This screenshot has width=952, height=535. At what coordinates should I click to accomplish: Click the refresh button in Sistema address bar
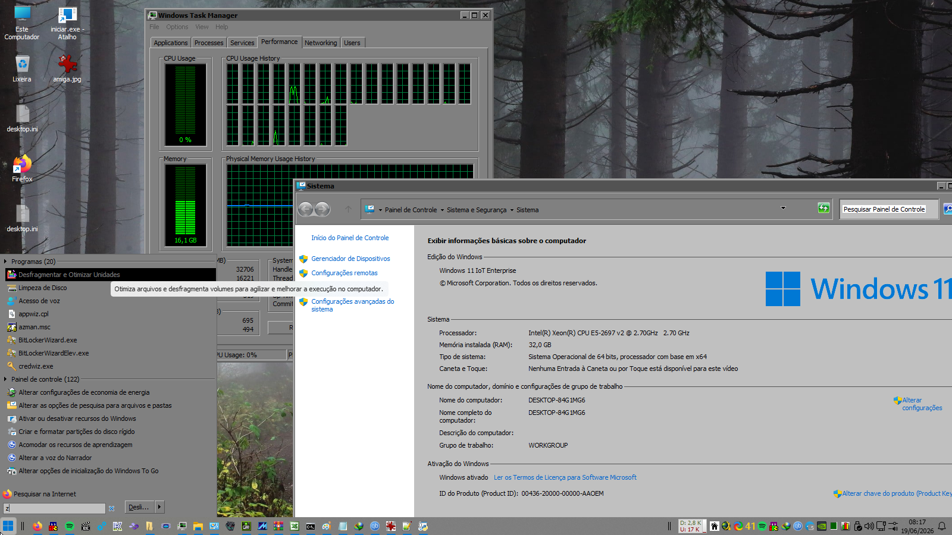[x=823, y=208]
